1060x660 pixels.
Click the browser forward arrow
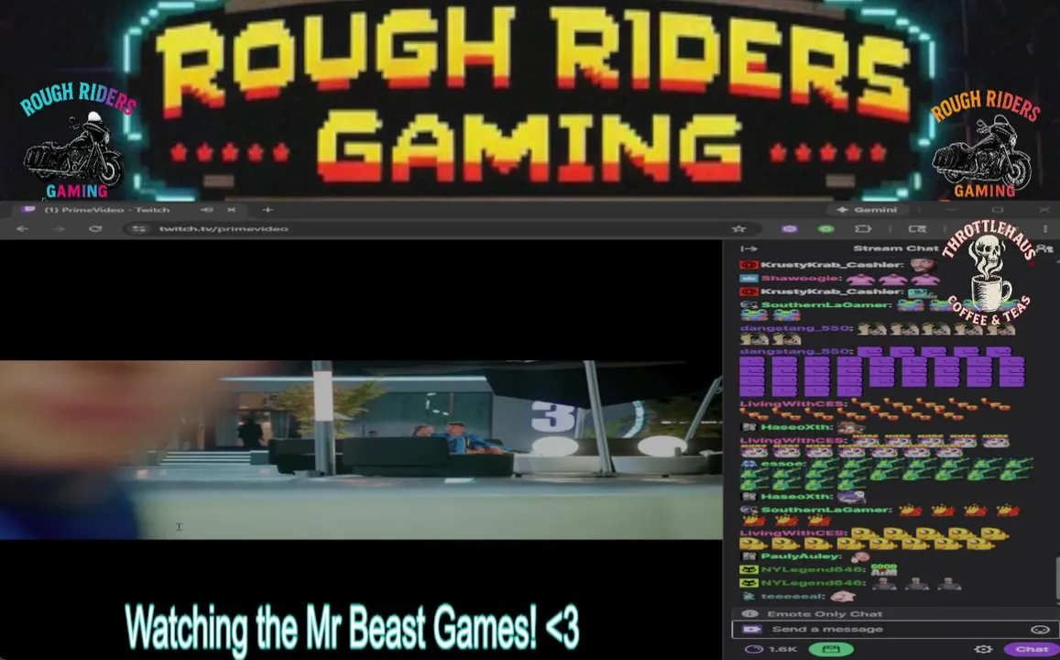[x=59, y=228]
